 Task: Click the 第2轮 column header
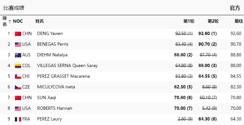coord(213,21)
